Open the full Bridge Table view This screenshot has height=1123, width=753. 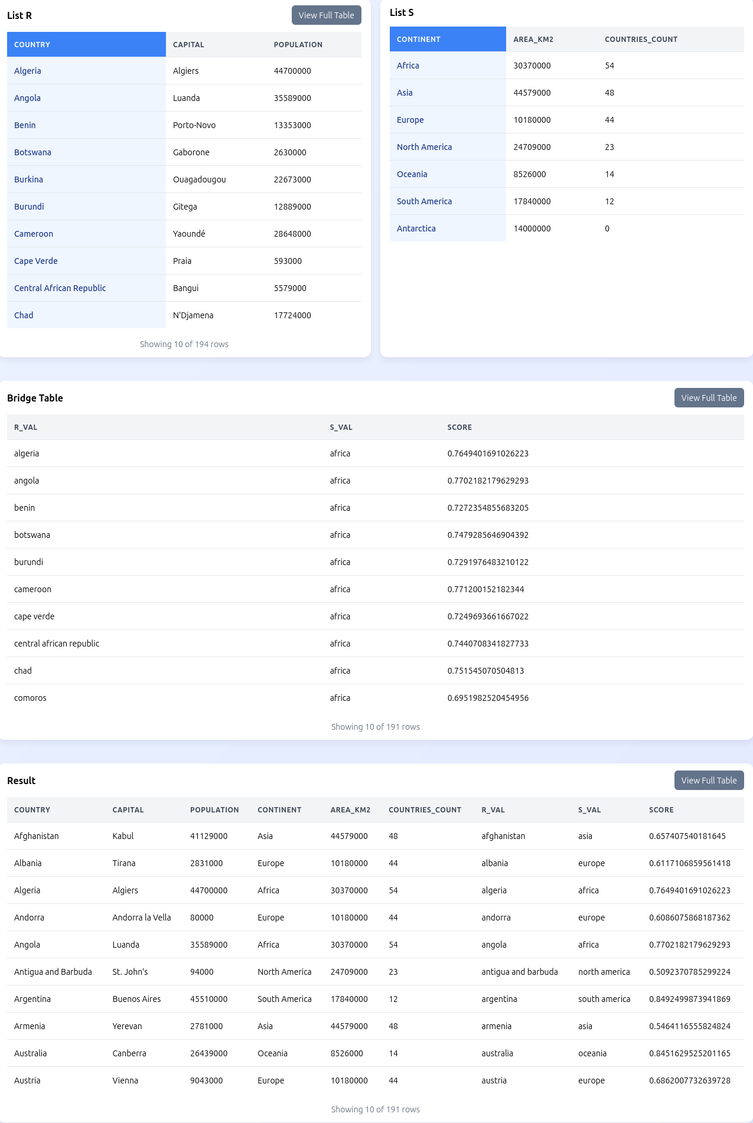[x=709, y=398]
